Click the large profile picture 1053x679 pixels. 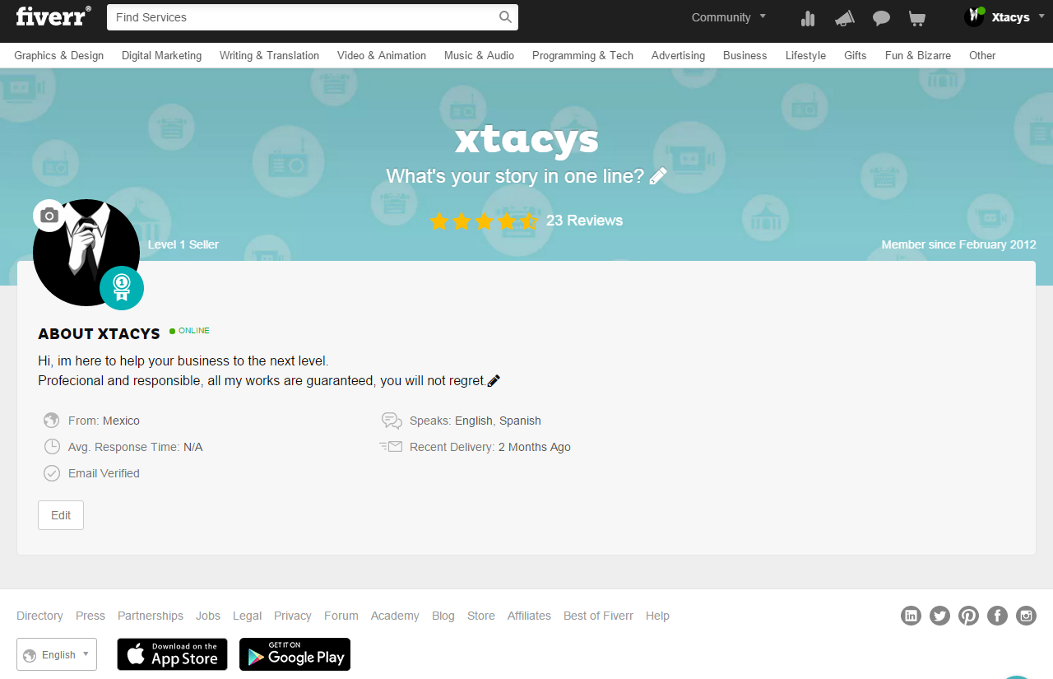(x=86, y=253)
